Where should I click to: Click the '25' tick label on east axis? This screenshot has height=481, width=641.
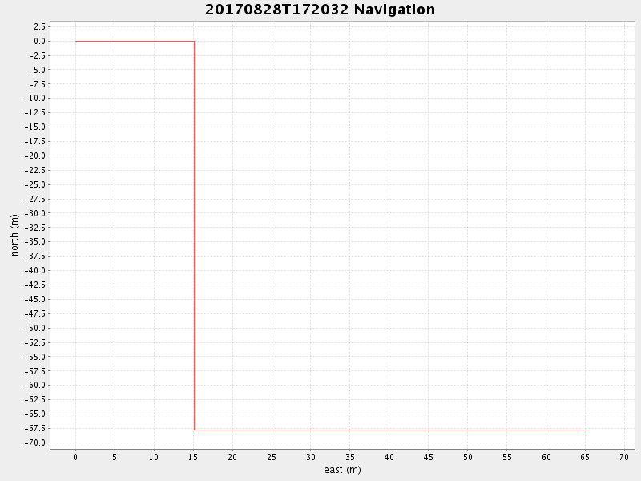pyautogui.click(x=272, y=457)
